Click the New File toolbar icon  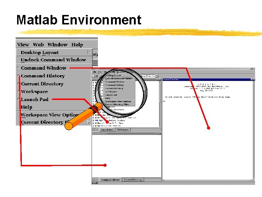click(94, 76)
